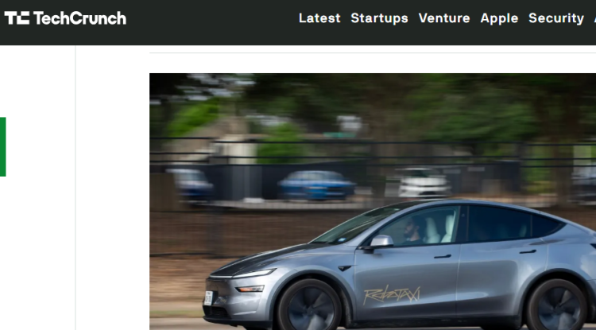Click the Tesla's side mirror
Image resolution: width=596 pixels, height=330 pixels.
point(381,242)
